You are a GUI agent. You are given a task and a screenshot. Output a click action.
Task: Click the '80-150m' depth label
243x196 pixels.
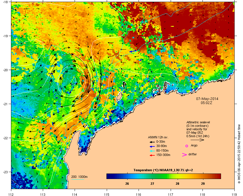tap(162, 150)
